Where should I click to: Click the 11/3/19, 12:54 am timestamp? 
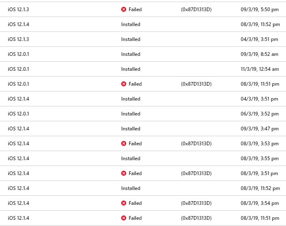click(x=260, y=69)
